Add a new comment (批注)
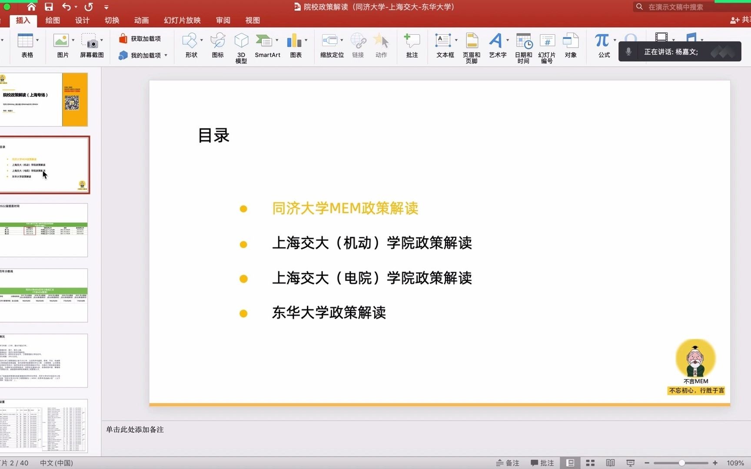Image resolution: width=751 pixels, height=469 pixels. [x=412, y=46]
